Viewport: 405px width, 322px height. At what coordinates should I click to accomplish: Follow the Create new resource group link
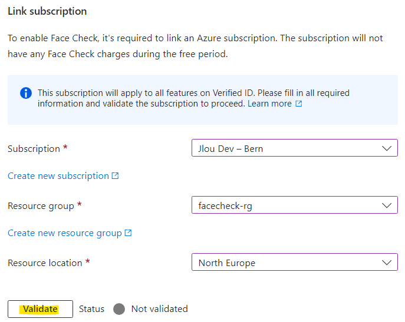tap(65, 233)
